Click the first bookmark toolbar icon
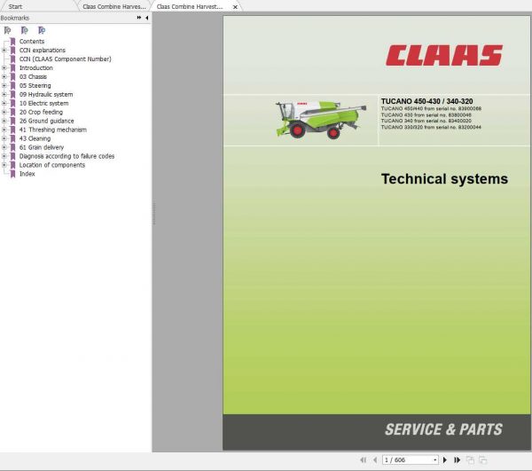532x471 pixels. (x=7, y=30)
